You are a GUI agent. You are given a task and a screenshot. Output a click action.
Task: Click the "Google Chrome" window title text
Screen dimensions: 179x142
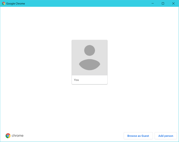(16, 3)
